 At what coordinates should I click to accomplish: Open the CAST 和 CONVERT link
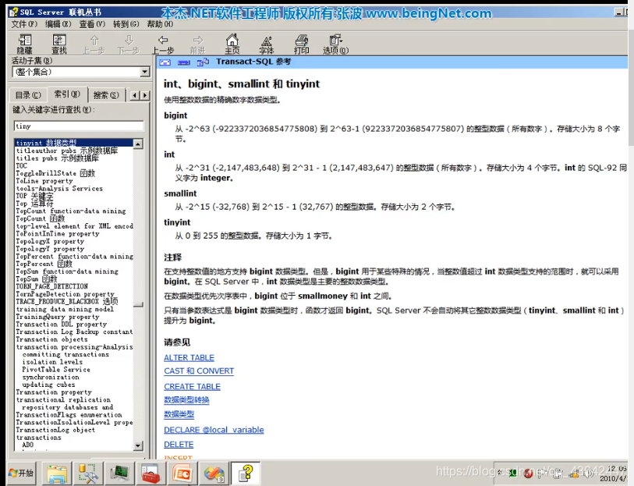[x=199, y=371]
